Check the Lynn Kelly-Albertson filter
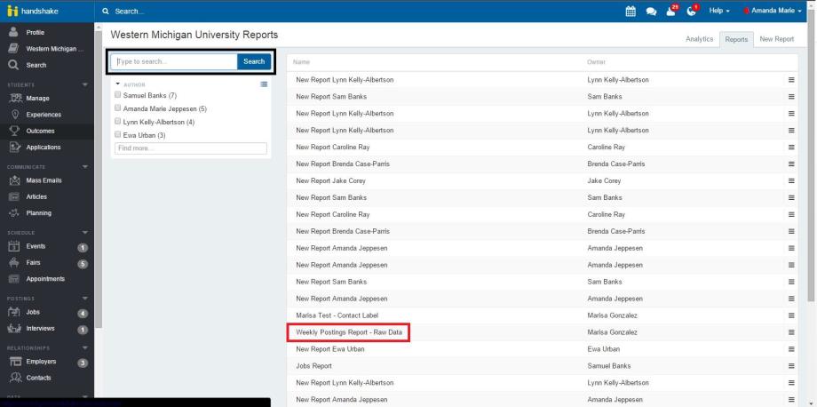The image size is (817, 407). [118, 122]
